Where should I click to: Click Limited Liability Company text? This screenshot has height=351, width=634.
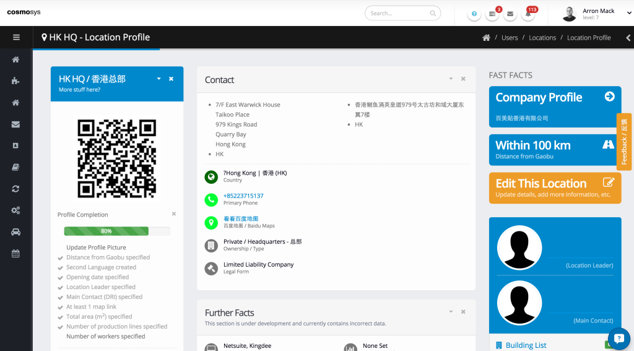[x=258, y=264]
